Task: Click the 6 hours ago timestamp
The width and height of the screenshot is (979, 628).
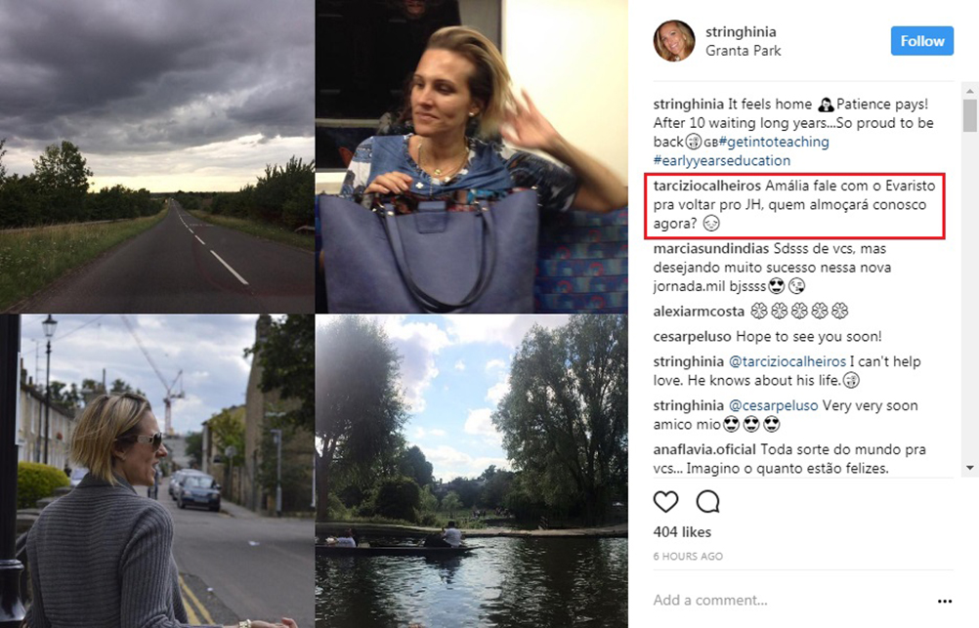Action: pos(688,556)
